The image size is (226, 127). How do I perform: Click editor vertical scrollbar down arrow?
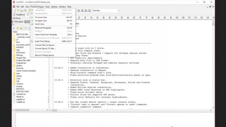point(213,108)
